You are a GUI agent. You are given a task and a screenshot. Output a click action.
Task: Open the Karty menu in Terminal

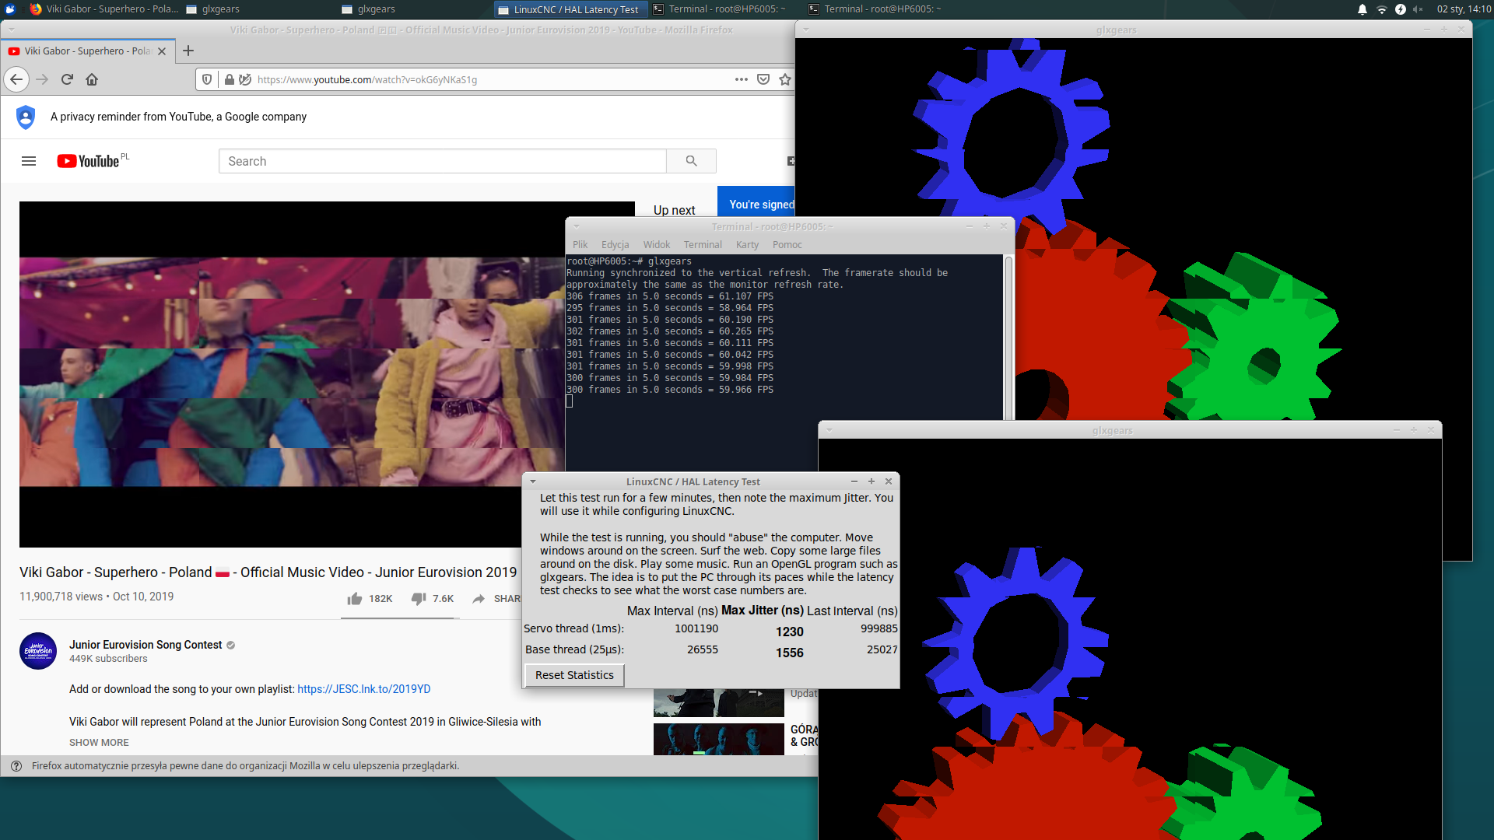[x=747, y=244]
